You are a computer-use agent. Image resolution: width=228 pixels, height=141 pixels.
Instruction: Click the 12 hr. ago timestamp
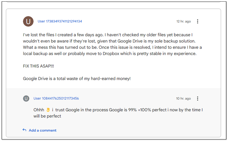click(183, 21)
